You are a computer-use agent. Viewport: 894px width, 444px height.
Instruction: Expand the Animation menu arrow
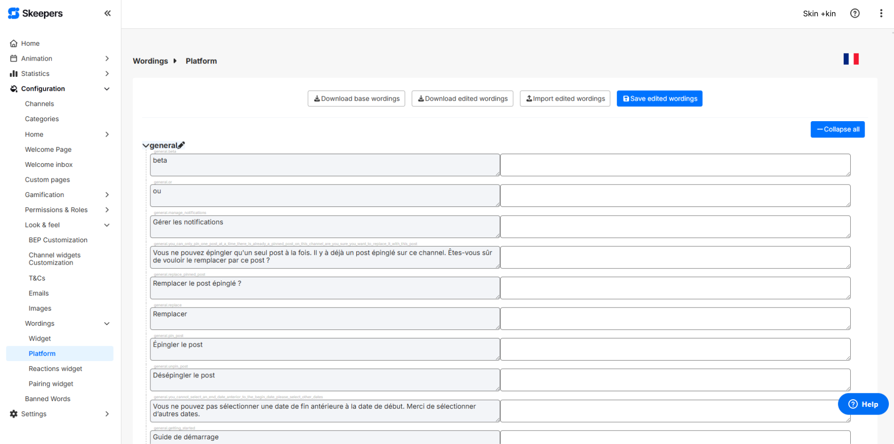(107, 59)
